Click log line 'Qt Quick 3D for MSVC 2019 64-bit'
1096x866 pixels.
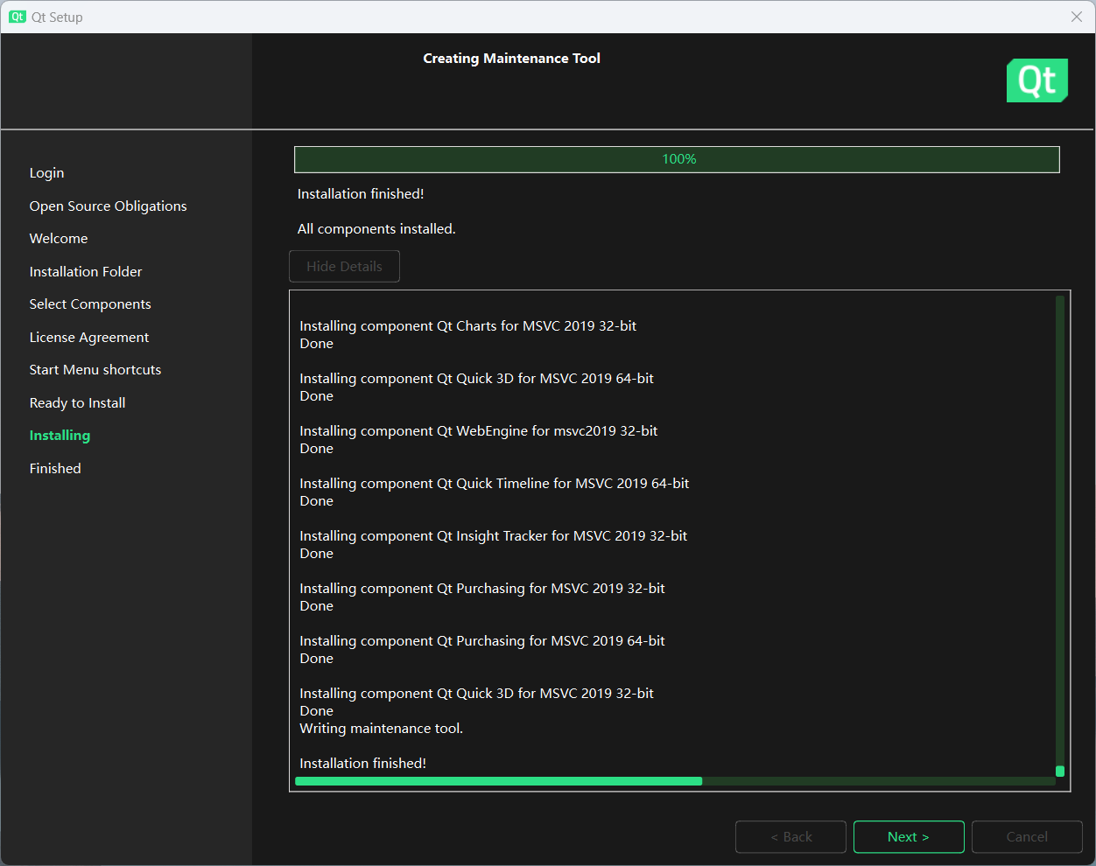coord(477,379)
